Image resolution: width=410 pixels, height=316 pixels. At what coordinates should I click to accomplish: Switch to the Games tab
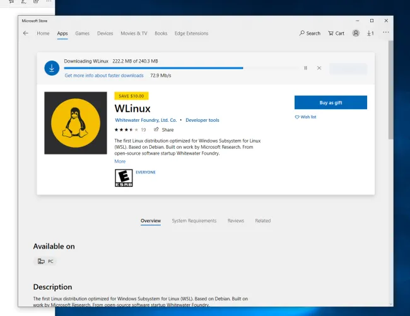(x=83, y=33)
